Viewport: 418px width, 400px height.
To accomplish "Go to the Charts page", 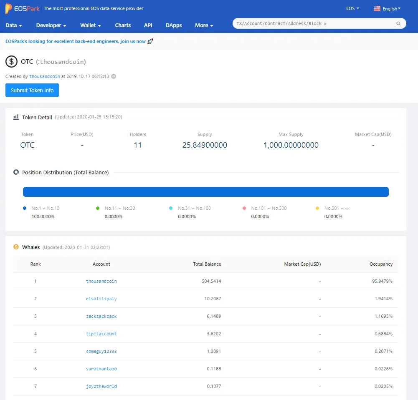I will pyautogui.click(x=123, y=25).
